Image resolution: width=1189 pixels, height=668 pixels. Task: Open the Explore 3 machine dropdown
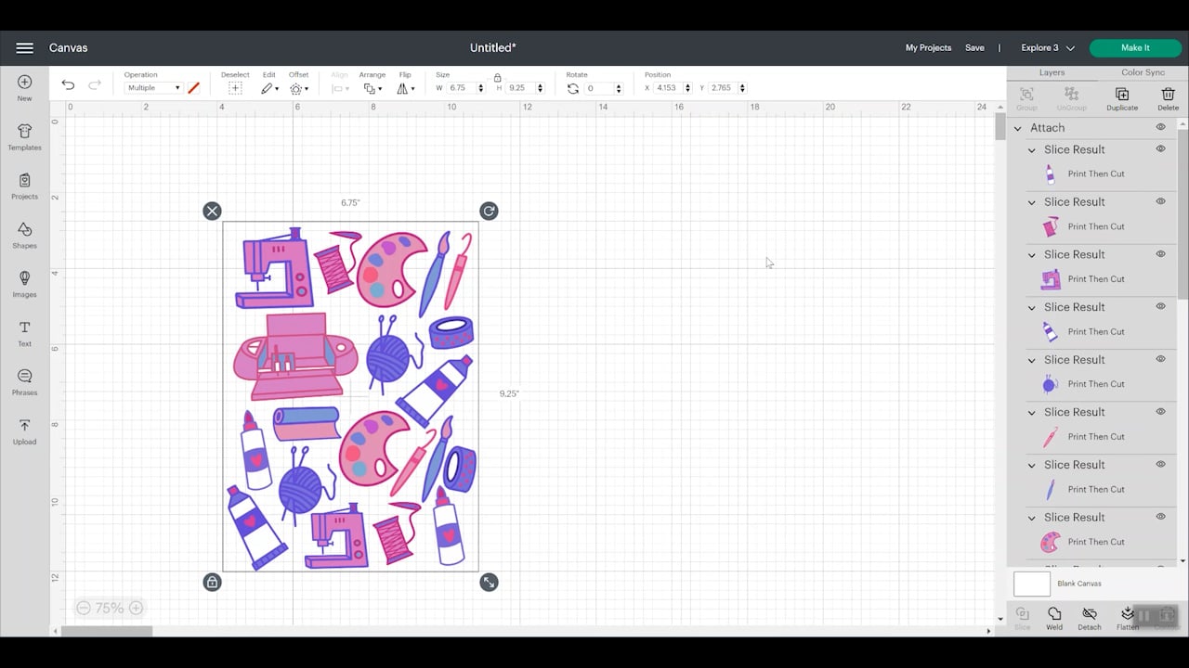click(1048, 47)
